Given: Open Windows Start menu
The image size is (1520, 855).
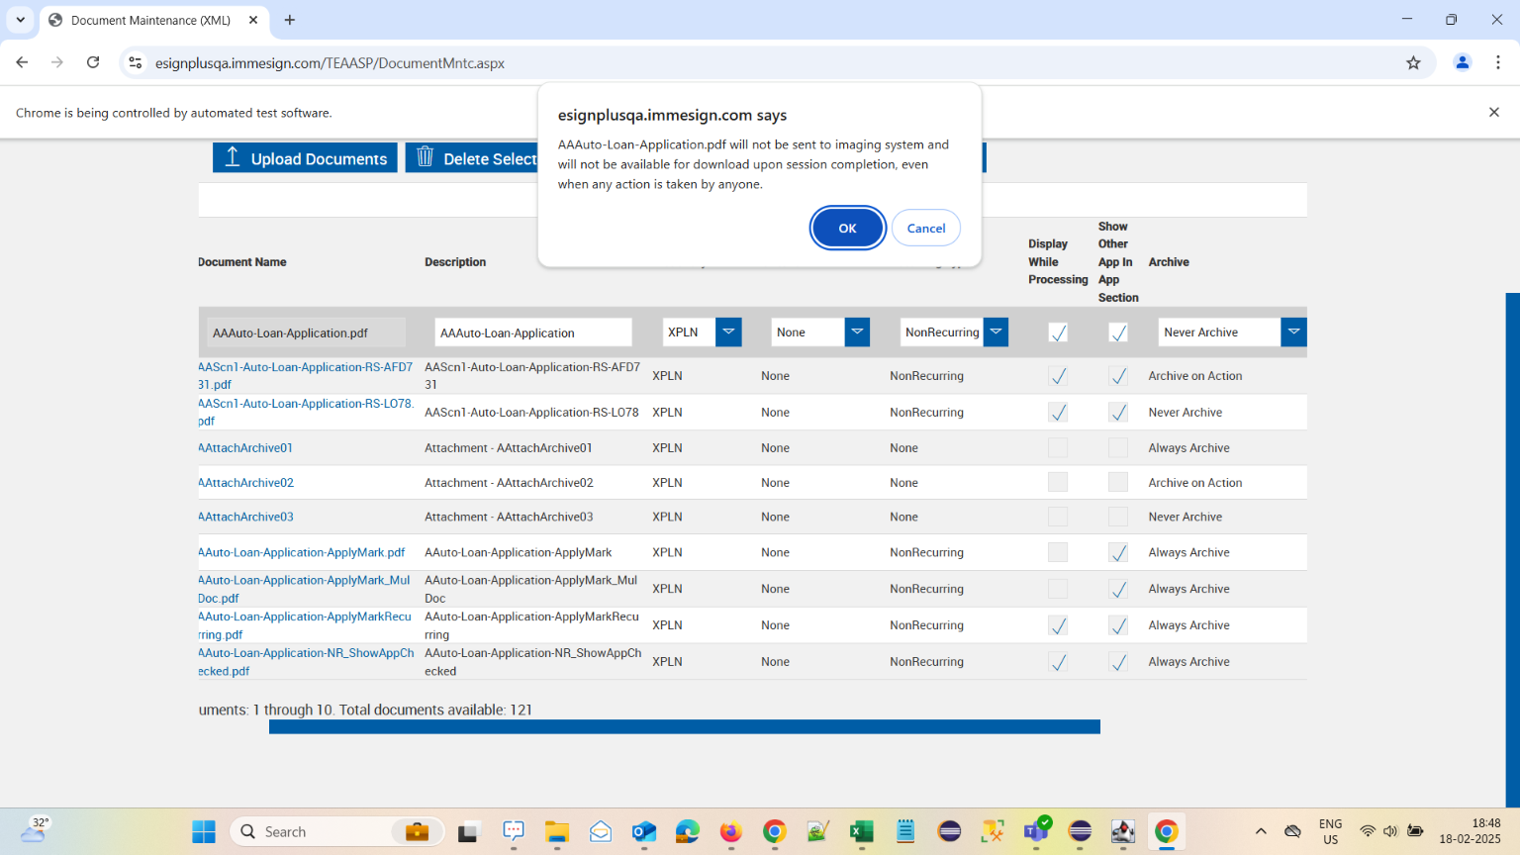Looking at the screenshot, I should [x=204, y=832].
